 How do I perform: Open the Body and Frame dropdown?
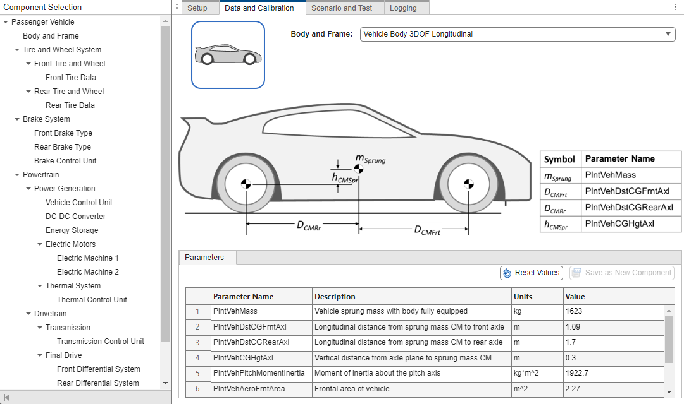click(669, 35)
